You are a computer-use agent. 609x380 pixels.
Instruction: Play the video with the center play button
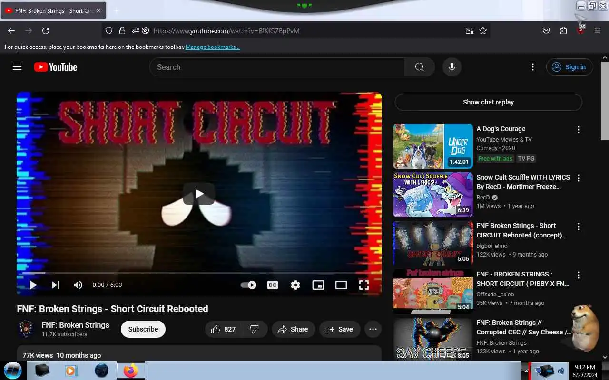pos(199,193)
